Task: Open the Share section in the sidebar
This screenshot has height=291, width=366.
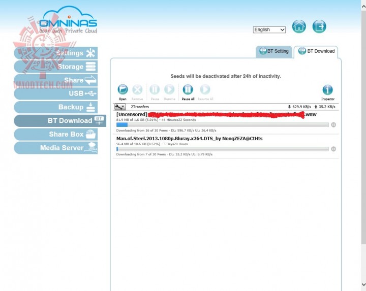Action: [55, 80]
